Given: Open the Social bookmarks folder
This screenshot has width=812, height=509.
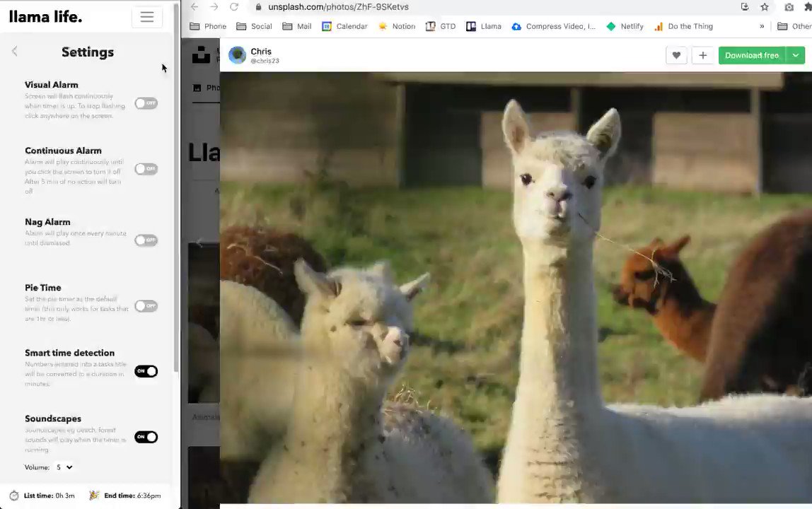Looking at the screenshot, I should (x=254, y=26).
